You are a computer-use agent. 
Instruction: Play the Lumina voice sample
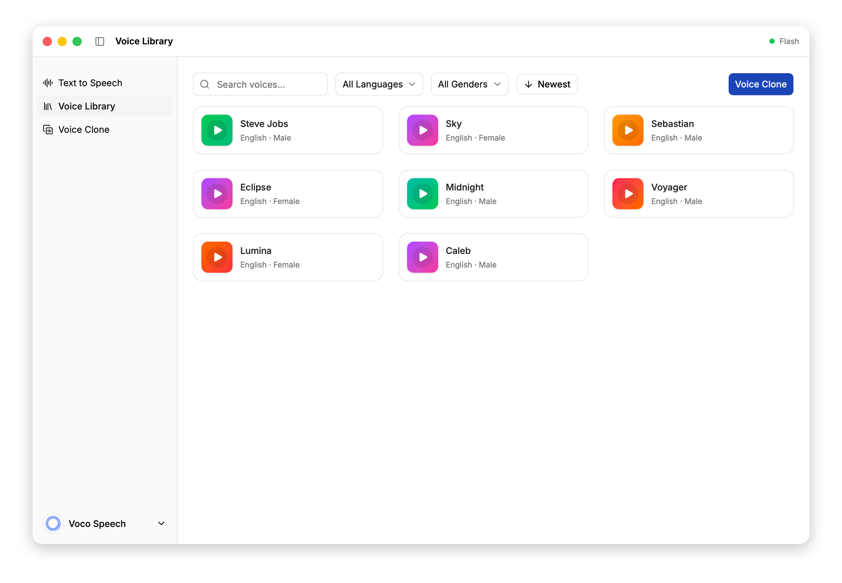[x=217, y=257]
